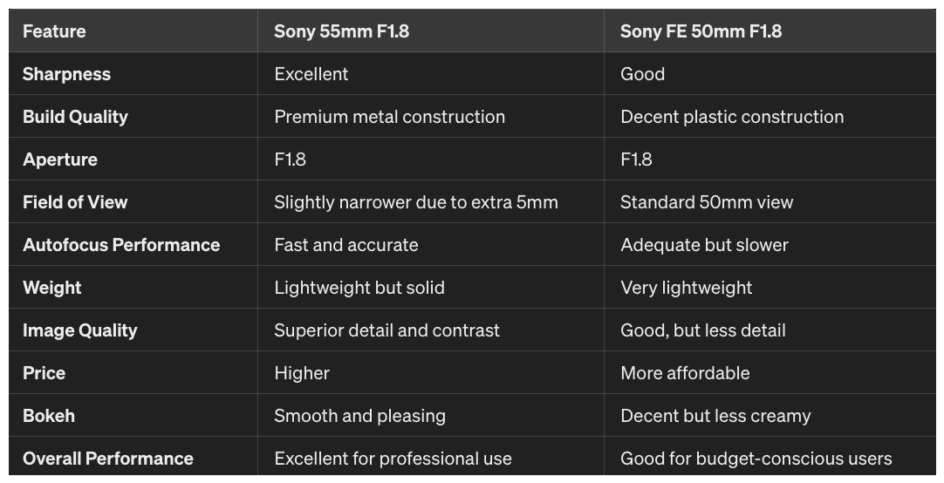Click Decent but less creamy cell
The image size is (944, 483).
coord(715,416)
